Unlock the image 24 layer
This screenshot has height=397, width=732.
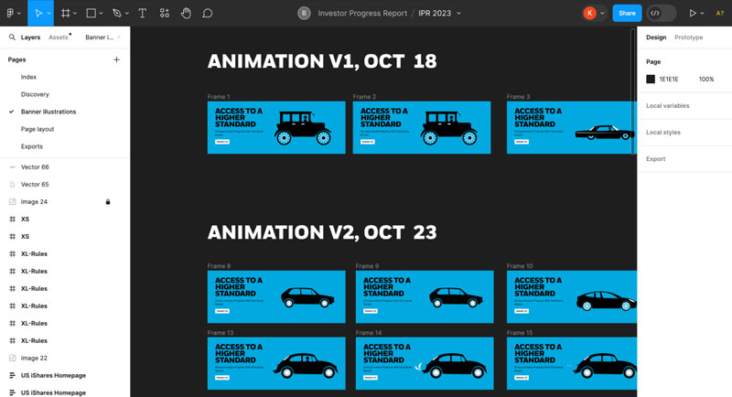(108, 202)
